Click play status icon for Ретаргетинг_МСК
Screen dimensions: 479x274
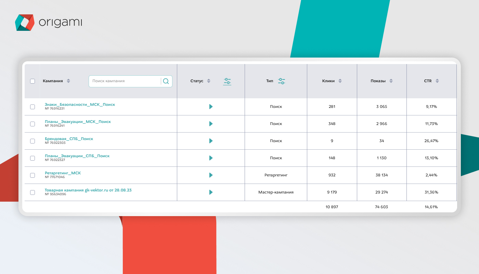tap(211, 175)
